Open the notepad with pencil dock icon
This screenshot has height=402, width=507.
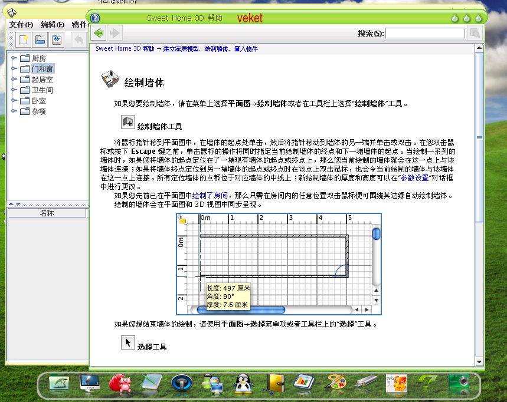click(151, 384)
